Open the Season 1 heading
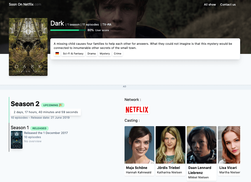The height and width of the screenshot is (182, 251). pos(20,128)
